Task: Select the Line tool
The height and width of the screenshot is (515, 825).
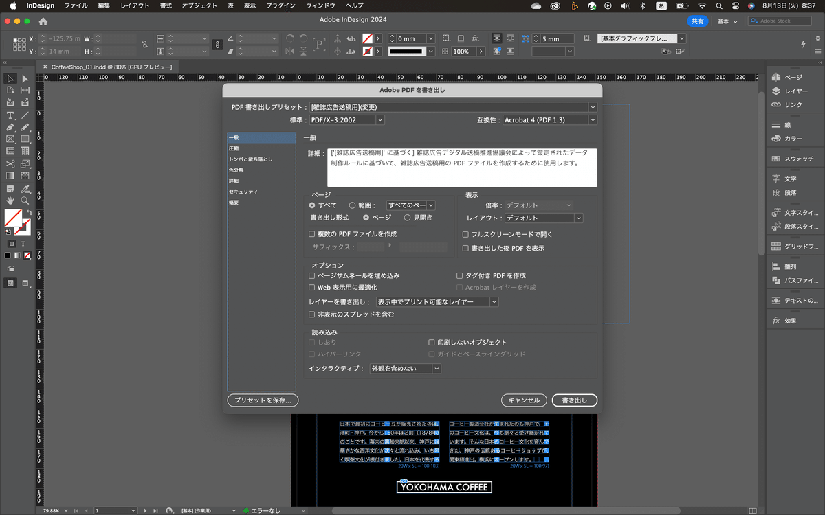Action: point(25,115)
